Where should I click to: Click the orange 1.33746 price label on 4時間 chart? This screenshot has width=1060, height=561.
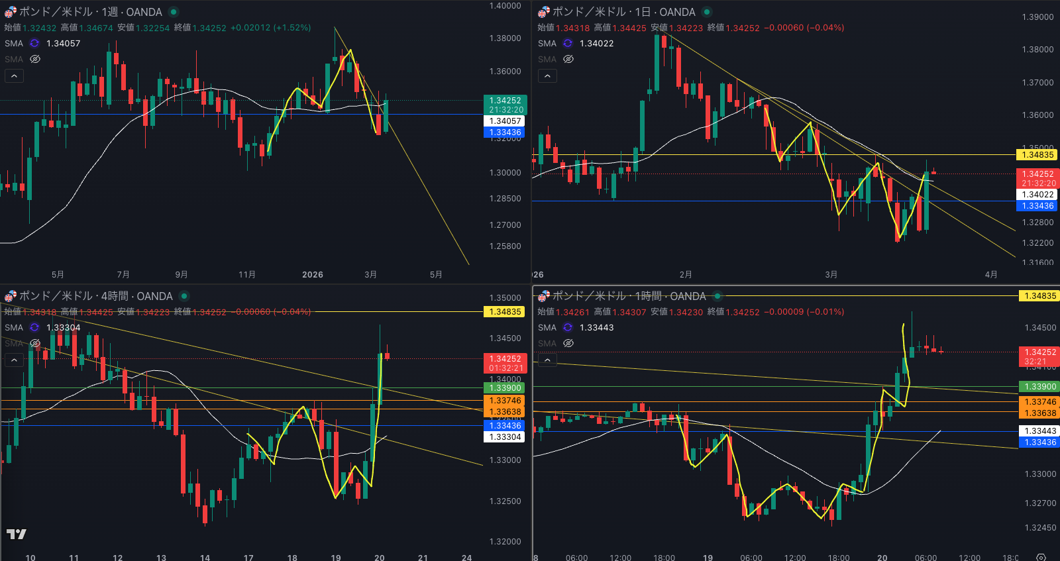click(505, 401)
